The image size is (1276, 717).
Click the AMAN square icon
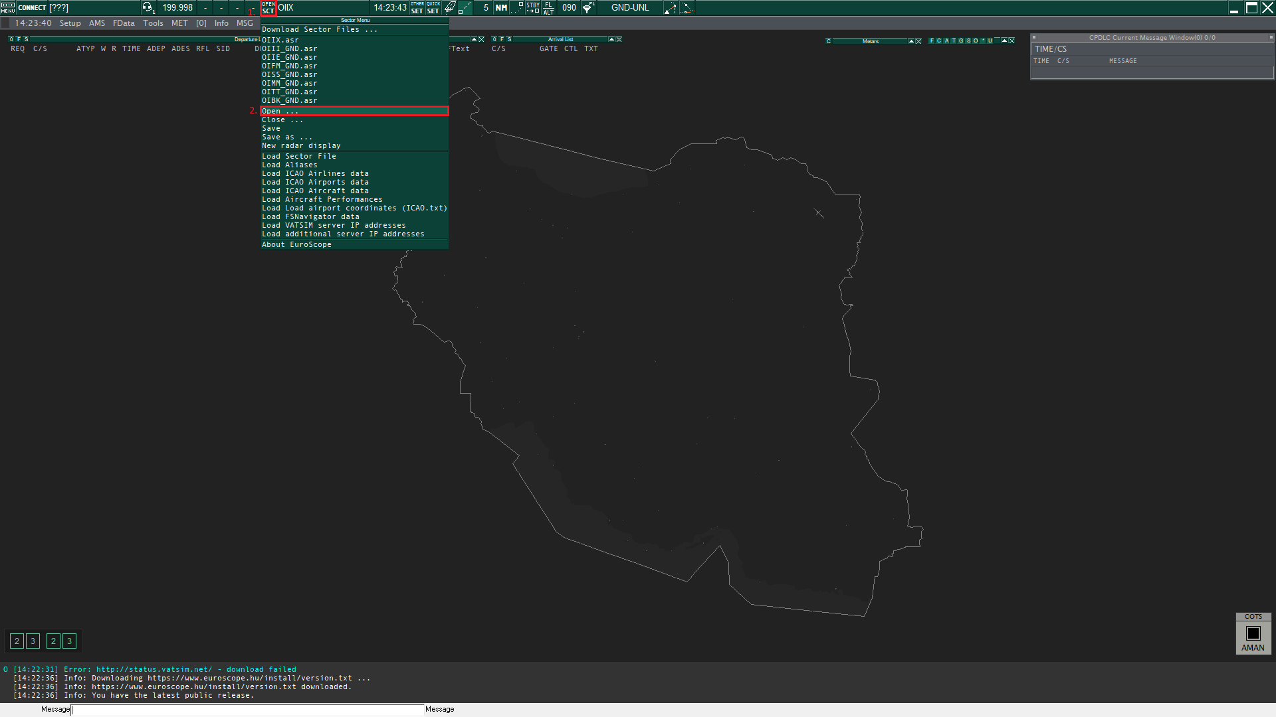click(x=1253, y=633)
